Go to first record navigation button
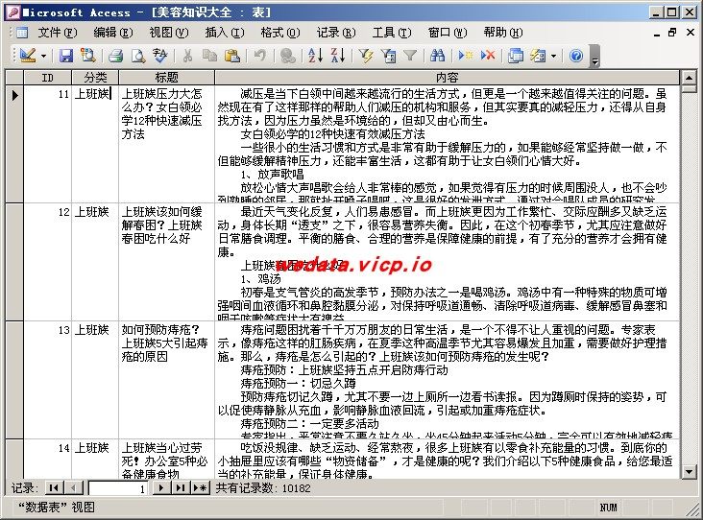 point(54,488)
